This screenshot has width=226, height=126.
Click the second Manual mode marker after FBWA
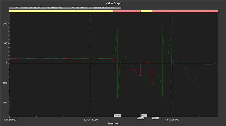pyautogui.click(x=156, y=118)
